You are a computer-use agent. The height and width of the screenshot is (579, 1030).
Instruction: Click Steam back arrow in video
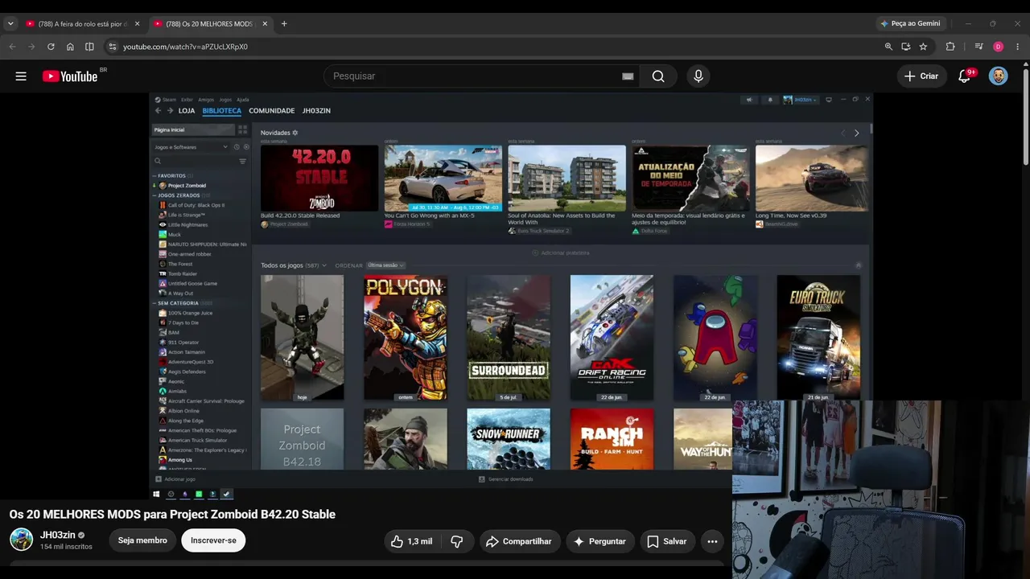coord(158,111)
